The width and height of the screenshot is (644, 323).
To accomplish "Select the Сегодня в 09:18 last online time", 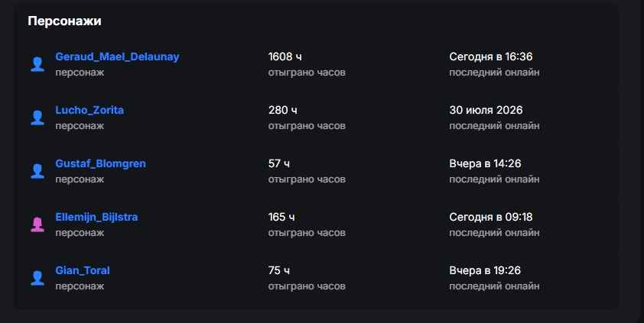I will pyautogui.click(x=491, y=217).
